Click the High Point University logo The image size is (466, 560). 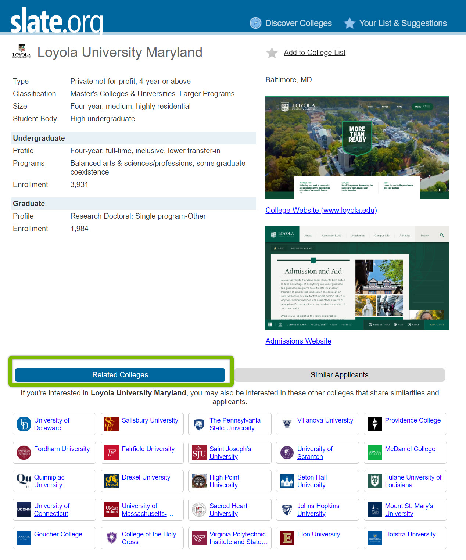point(199,481)
